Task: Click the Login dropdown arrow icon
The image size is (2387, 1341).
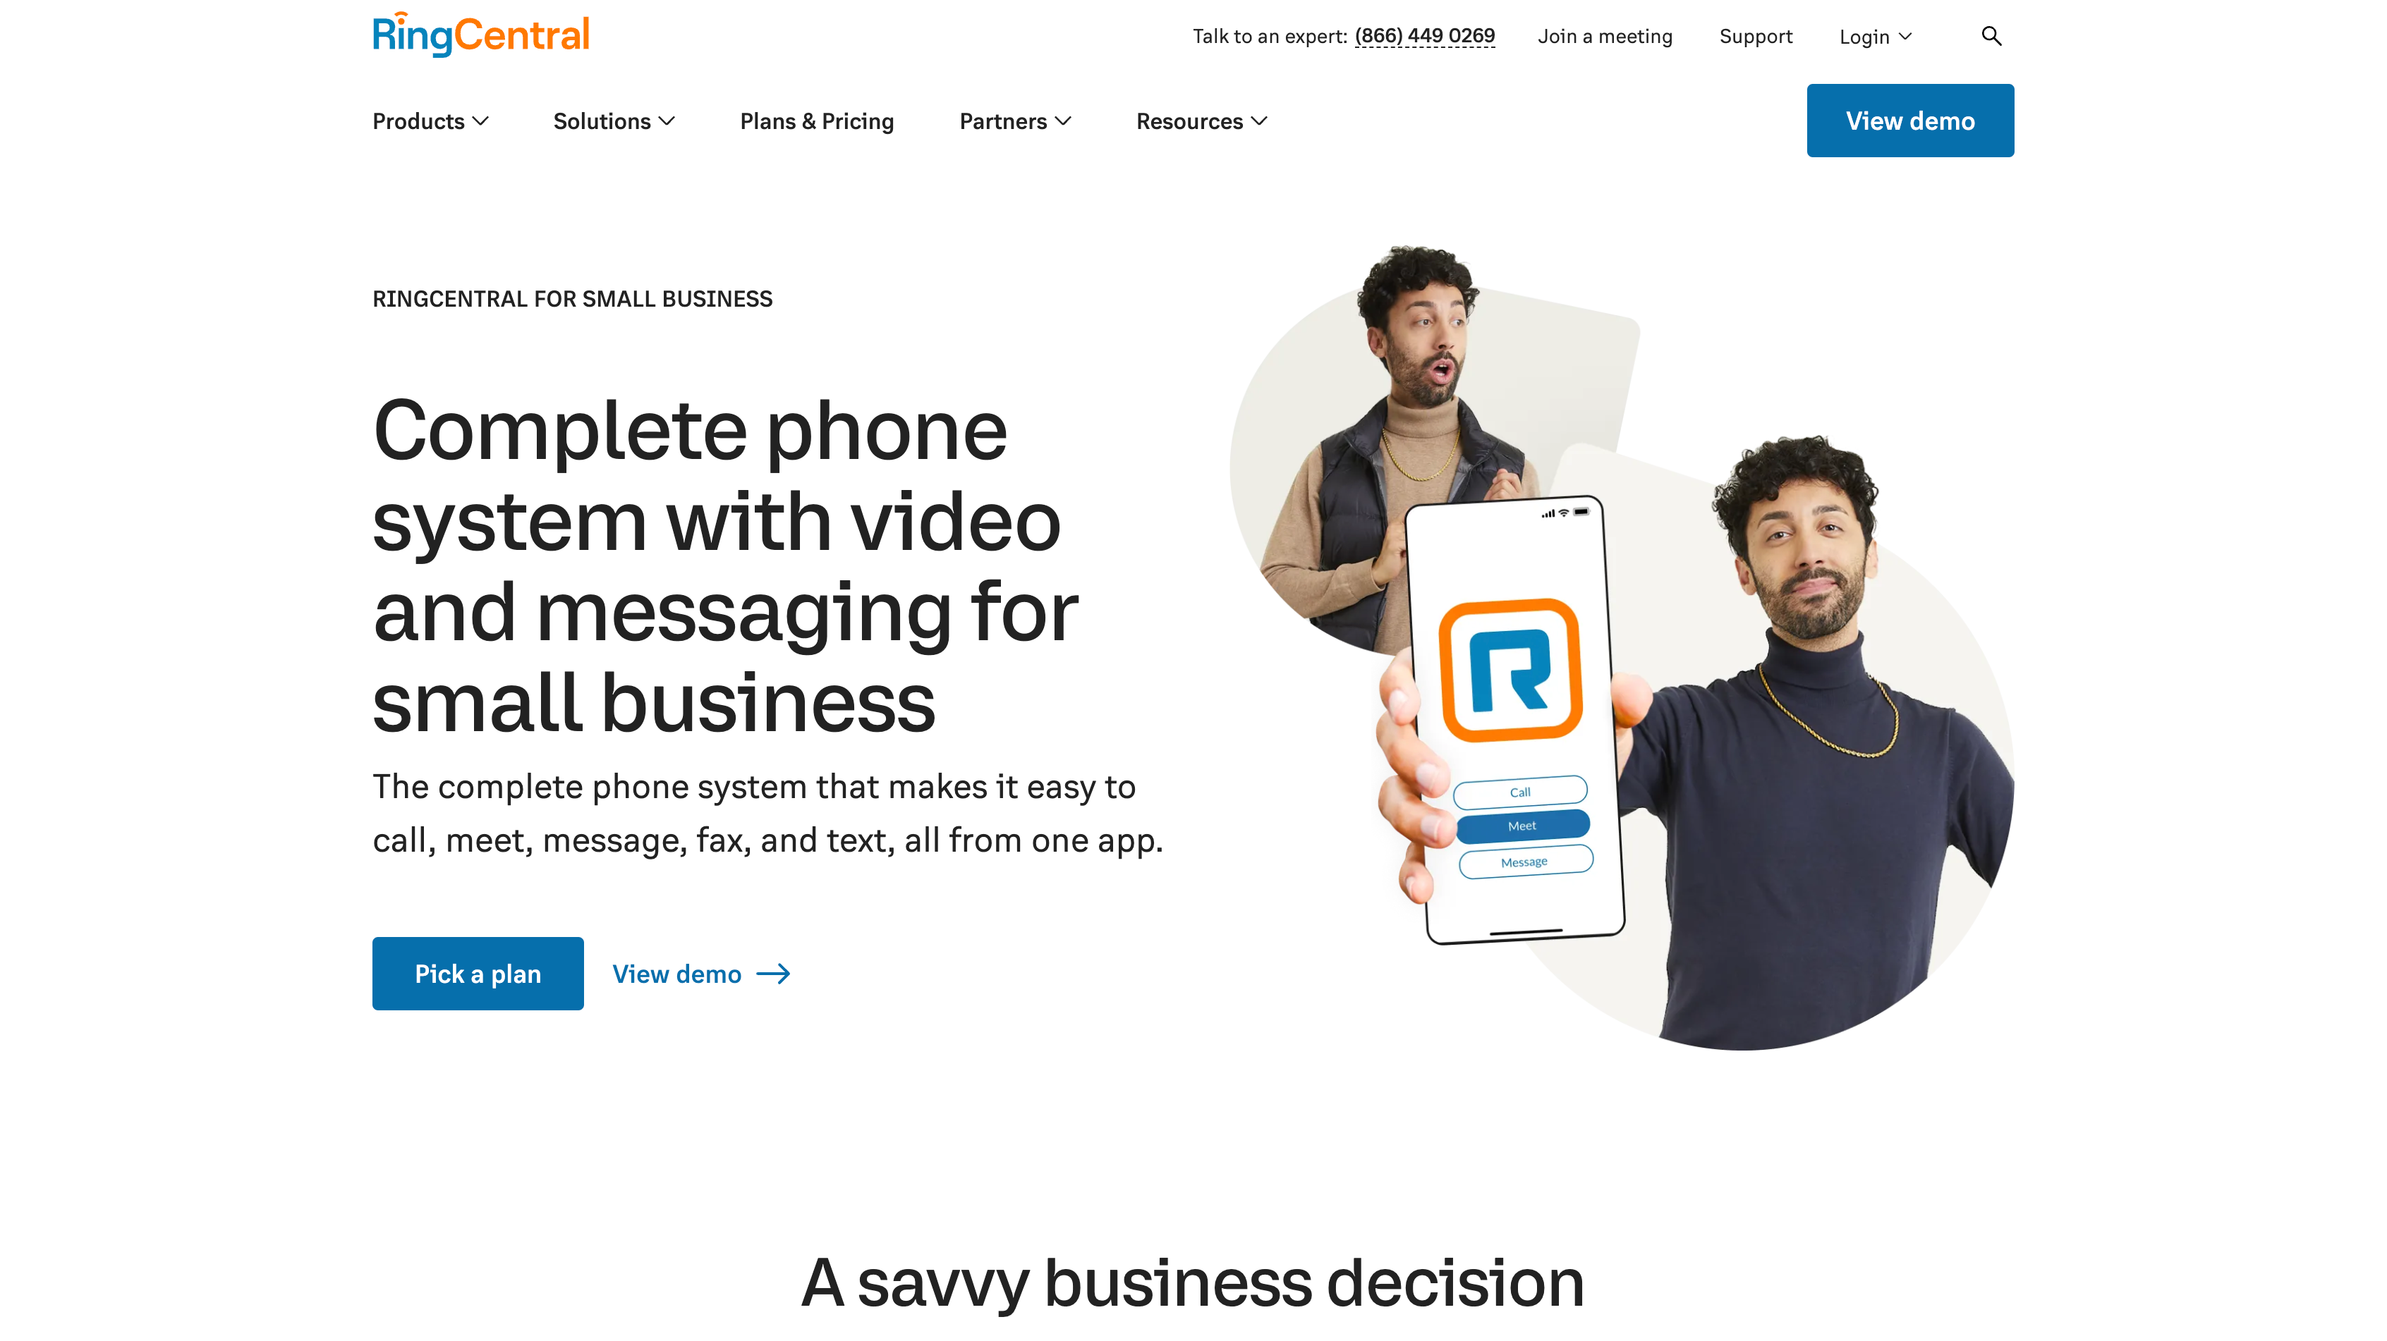Action: click(1907, 36)
